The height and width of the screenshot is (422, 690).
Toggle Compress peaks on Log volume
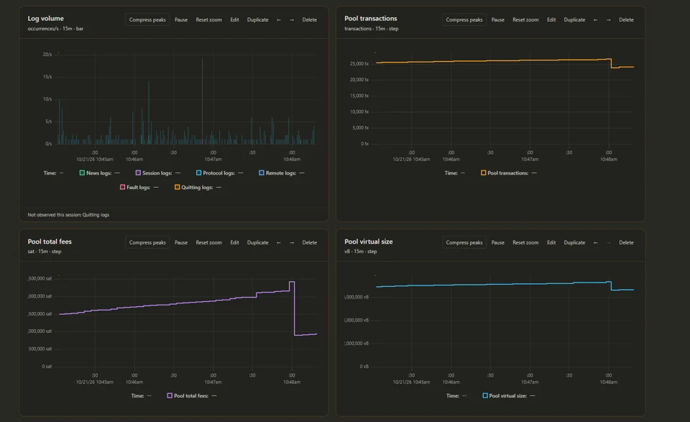pyautogui.click(x=147, y=20)
